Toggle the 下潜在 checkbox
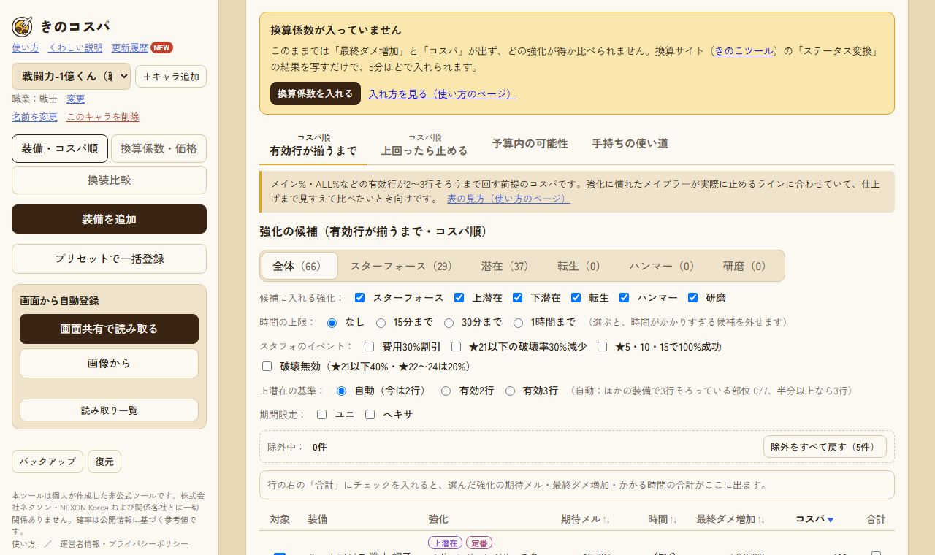Image resolution: width=935 pixels, height=555 pixels. point(518,298)
